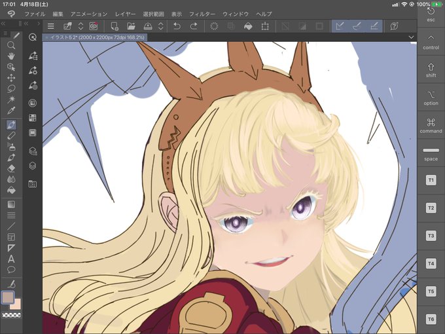Select the Text tool

(x=11, y=259)
